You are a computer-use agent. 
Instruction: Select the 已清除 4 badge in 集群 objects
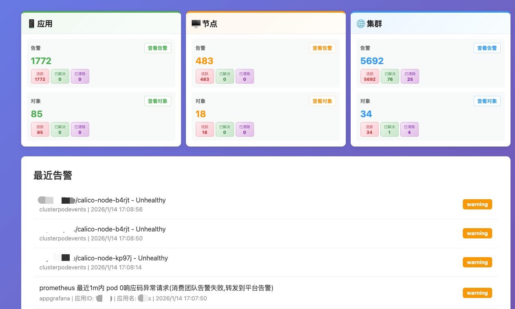pyautogui.click(x=409, y=129)
